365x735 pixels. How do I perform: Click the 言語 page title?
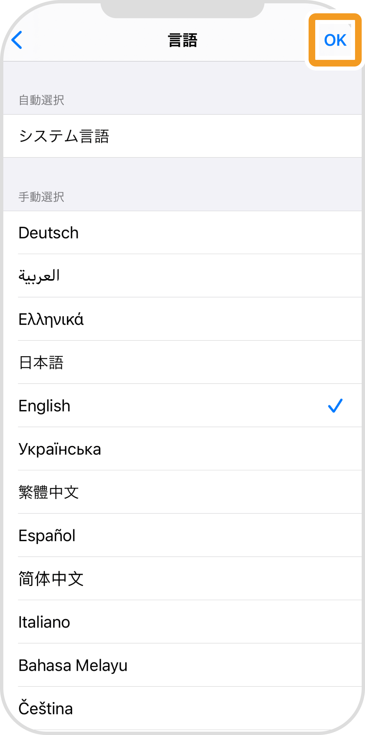(183, 40)
